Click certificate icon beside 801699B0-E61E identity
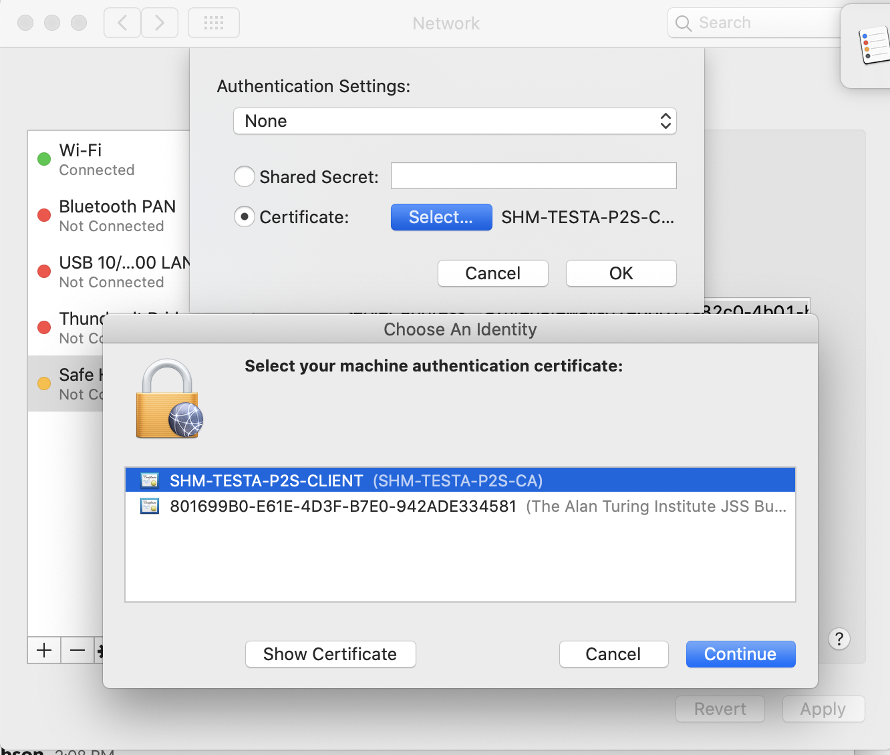The image size is (890, 755). [x=150, y=506]
